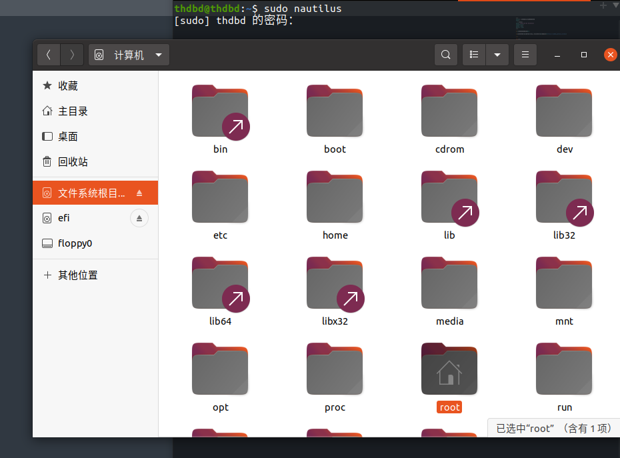Switch to list view icon
Image resolution: width=620 pixels, height=458 pixels.
(x=474, y=55)
